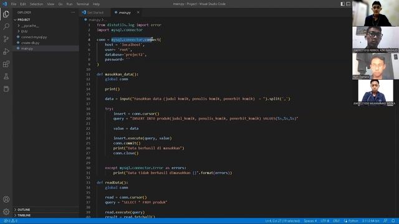The image size is (399, 224).
Task: Click the second participant video with glasses
Action: (x=375, y=40)
